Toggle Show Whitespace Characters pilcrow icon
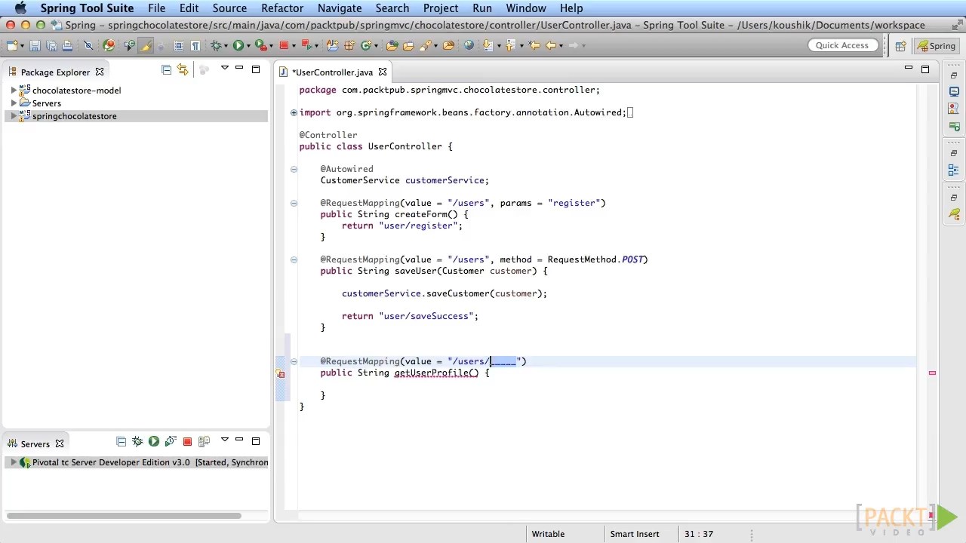Image resolution: width=966 pixels, height=543 pixels. 195,46
